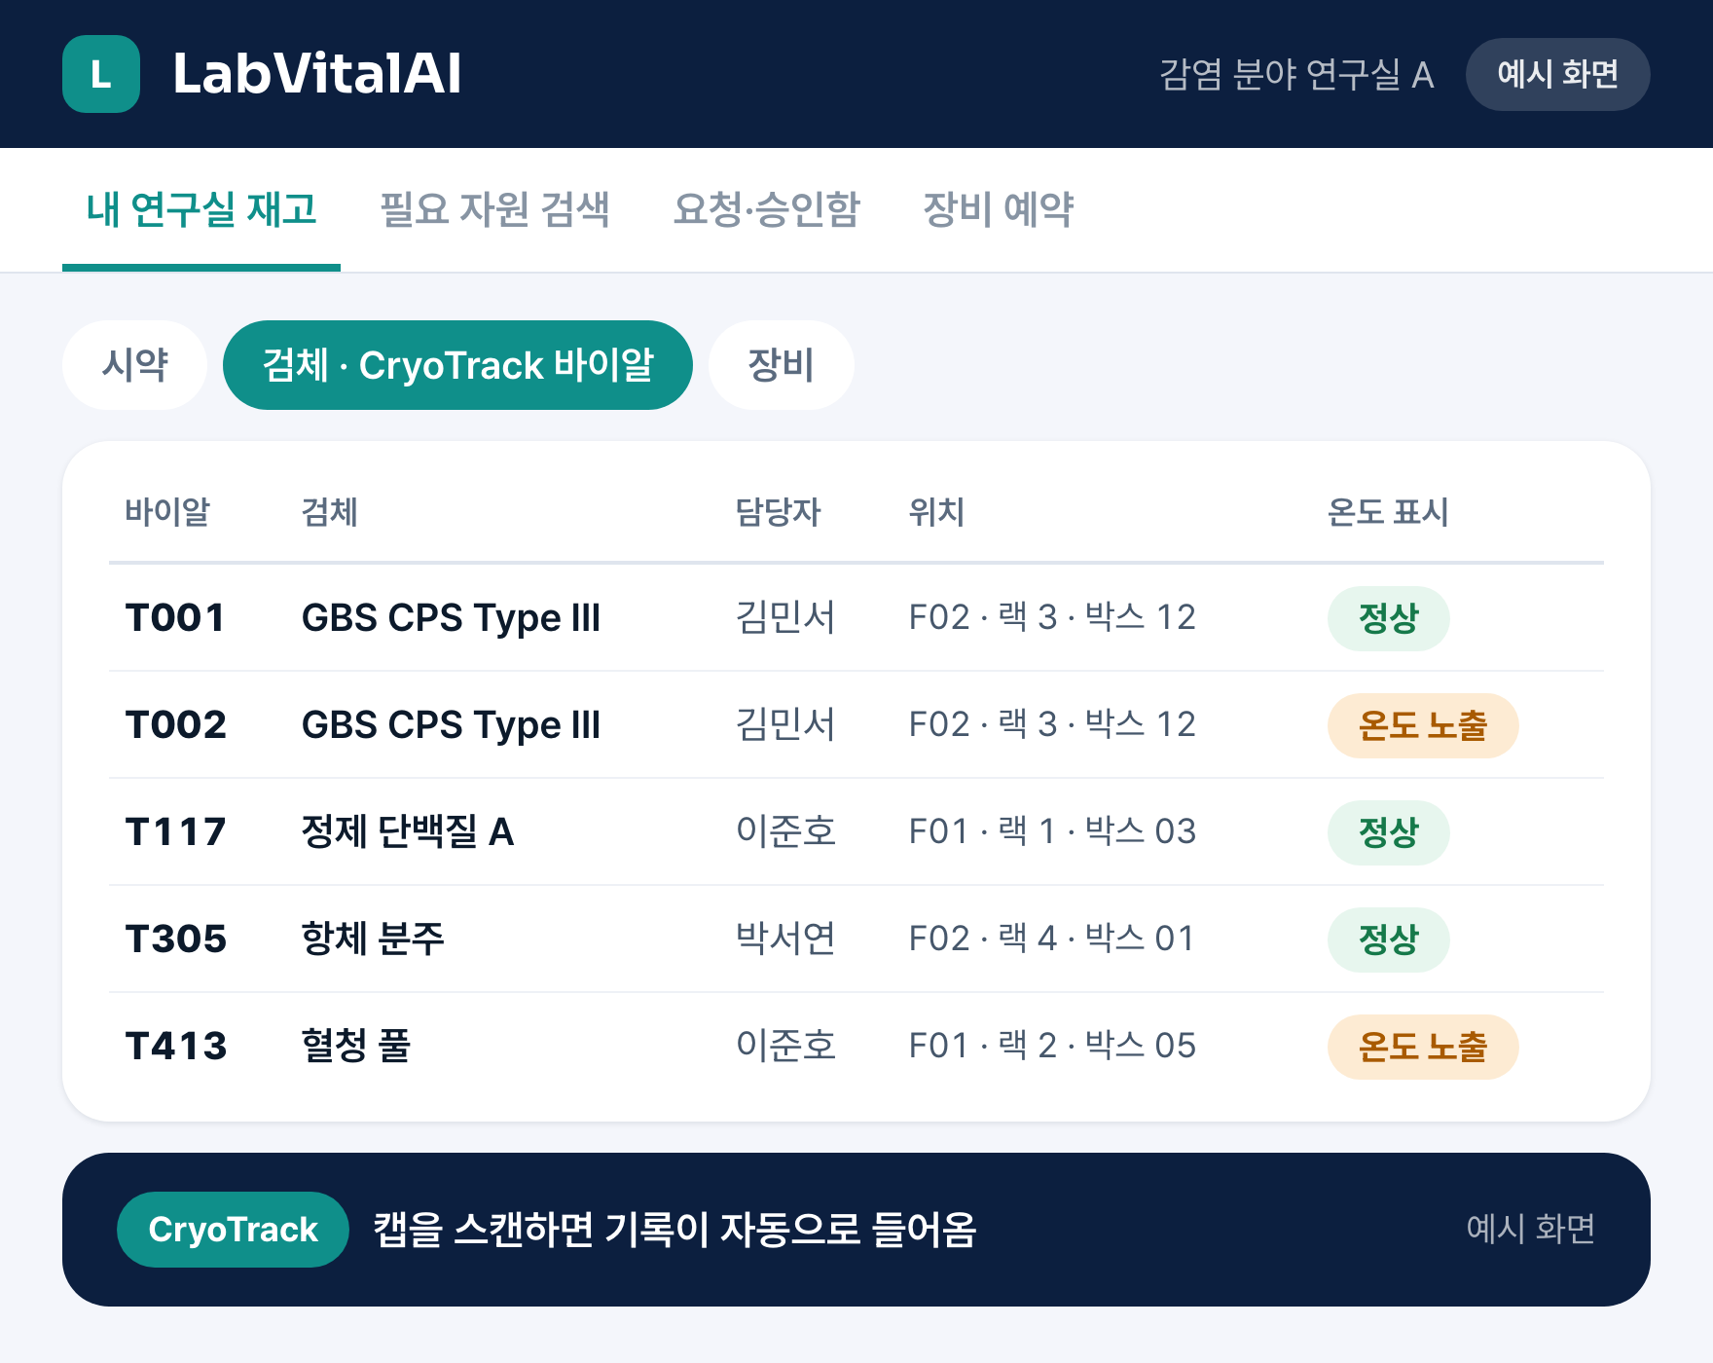Select vial ID T002
The width and height of the screenshot is (1713, 1363).
tap(176, 724)
